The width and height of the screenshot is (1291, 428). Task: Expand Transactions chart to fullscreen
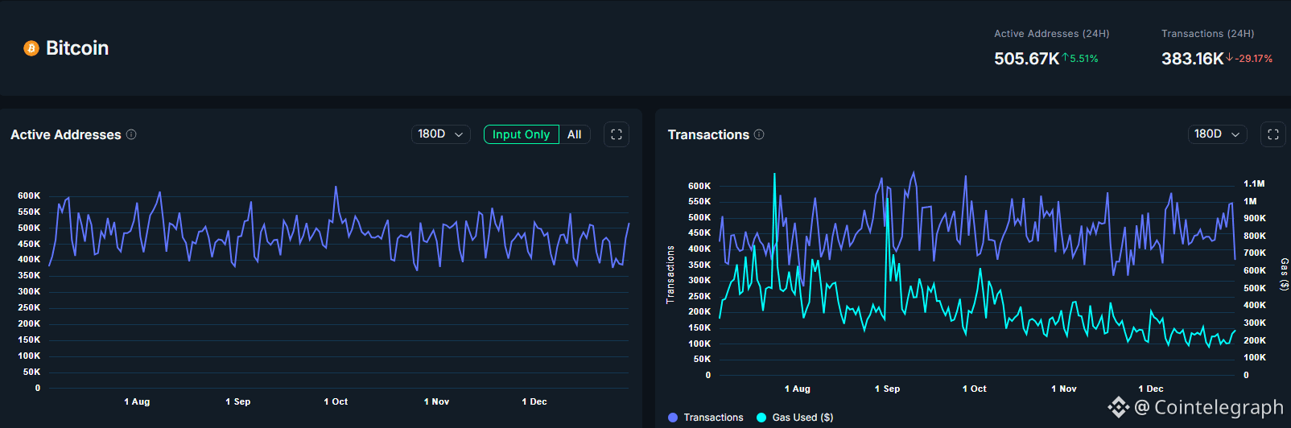pos(1273,134)
